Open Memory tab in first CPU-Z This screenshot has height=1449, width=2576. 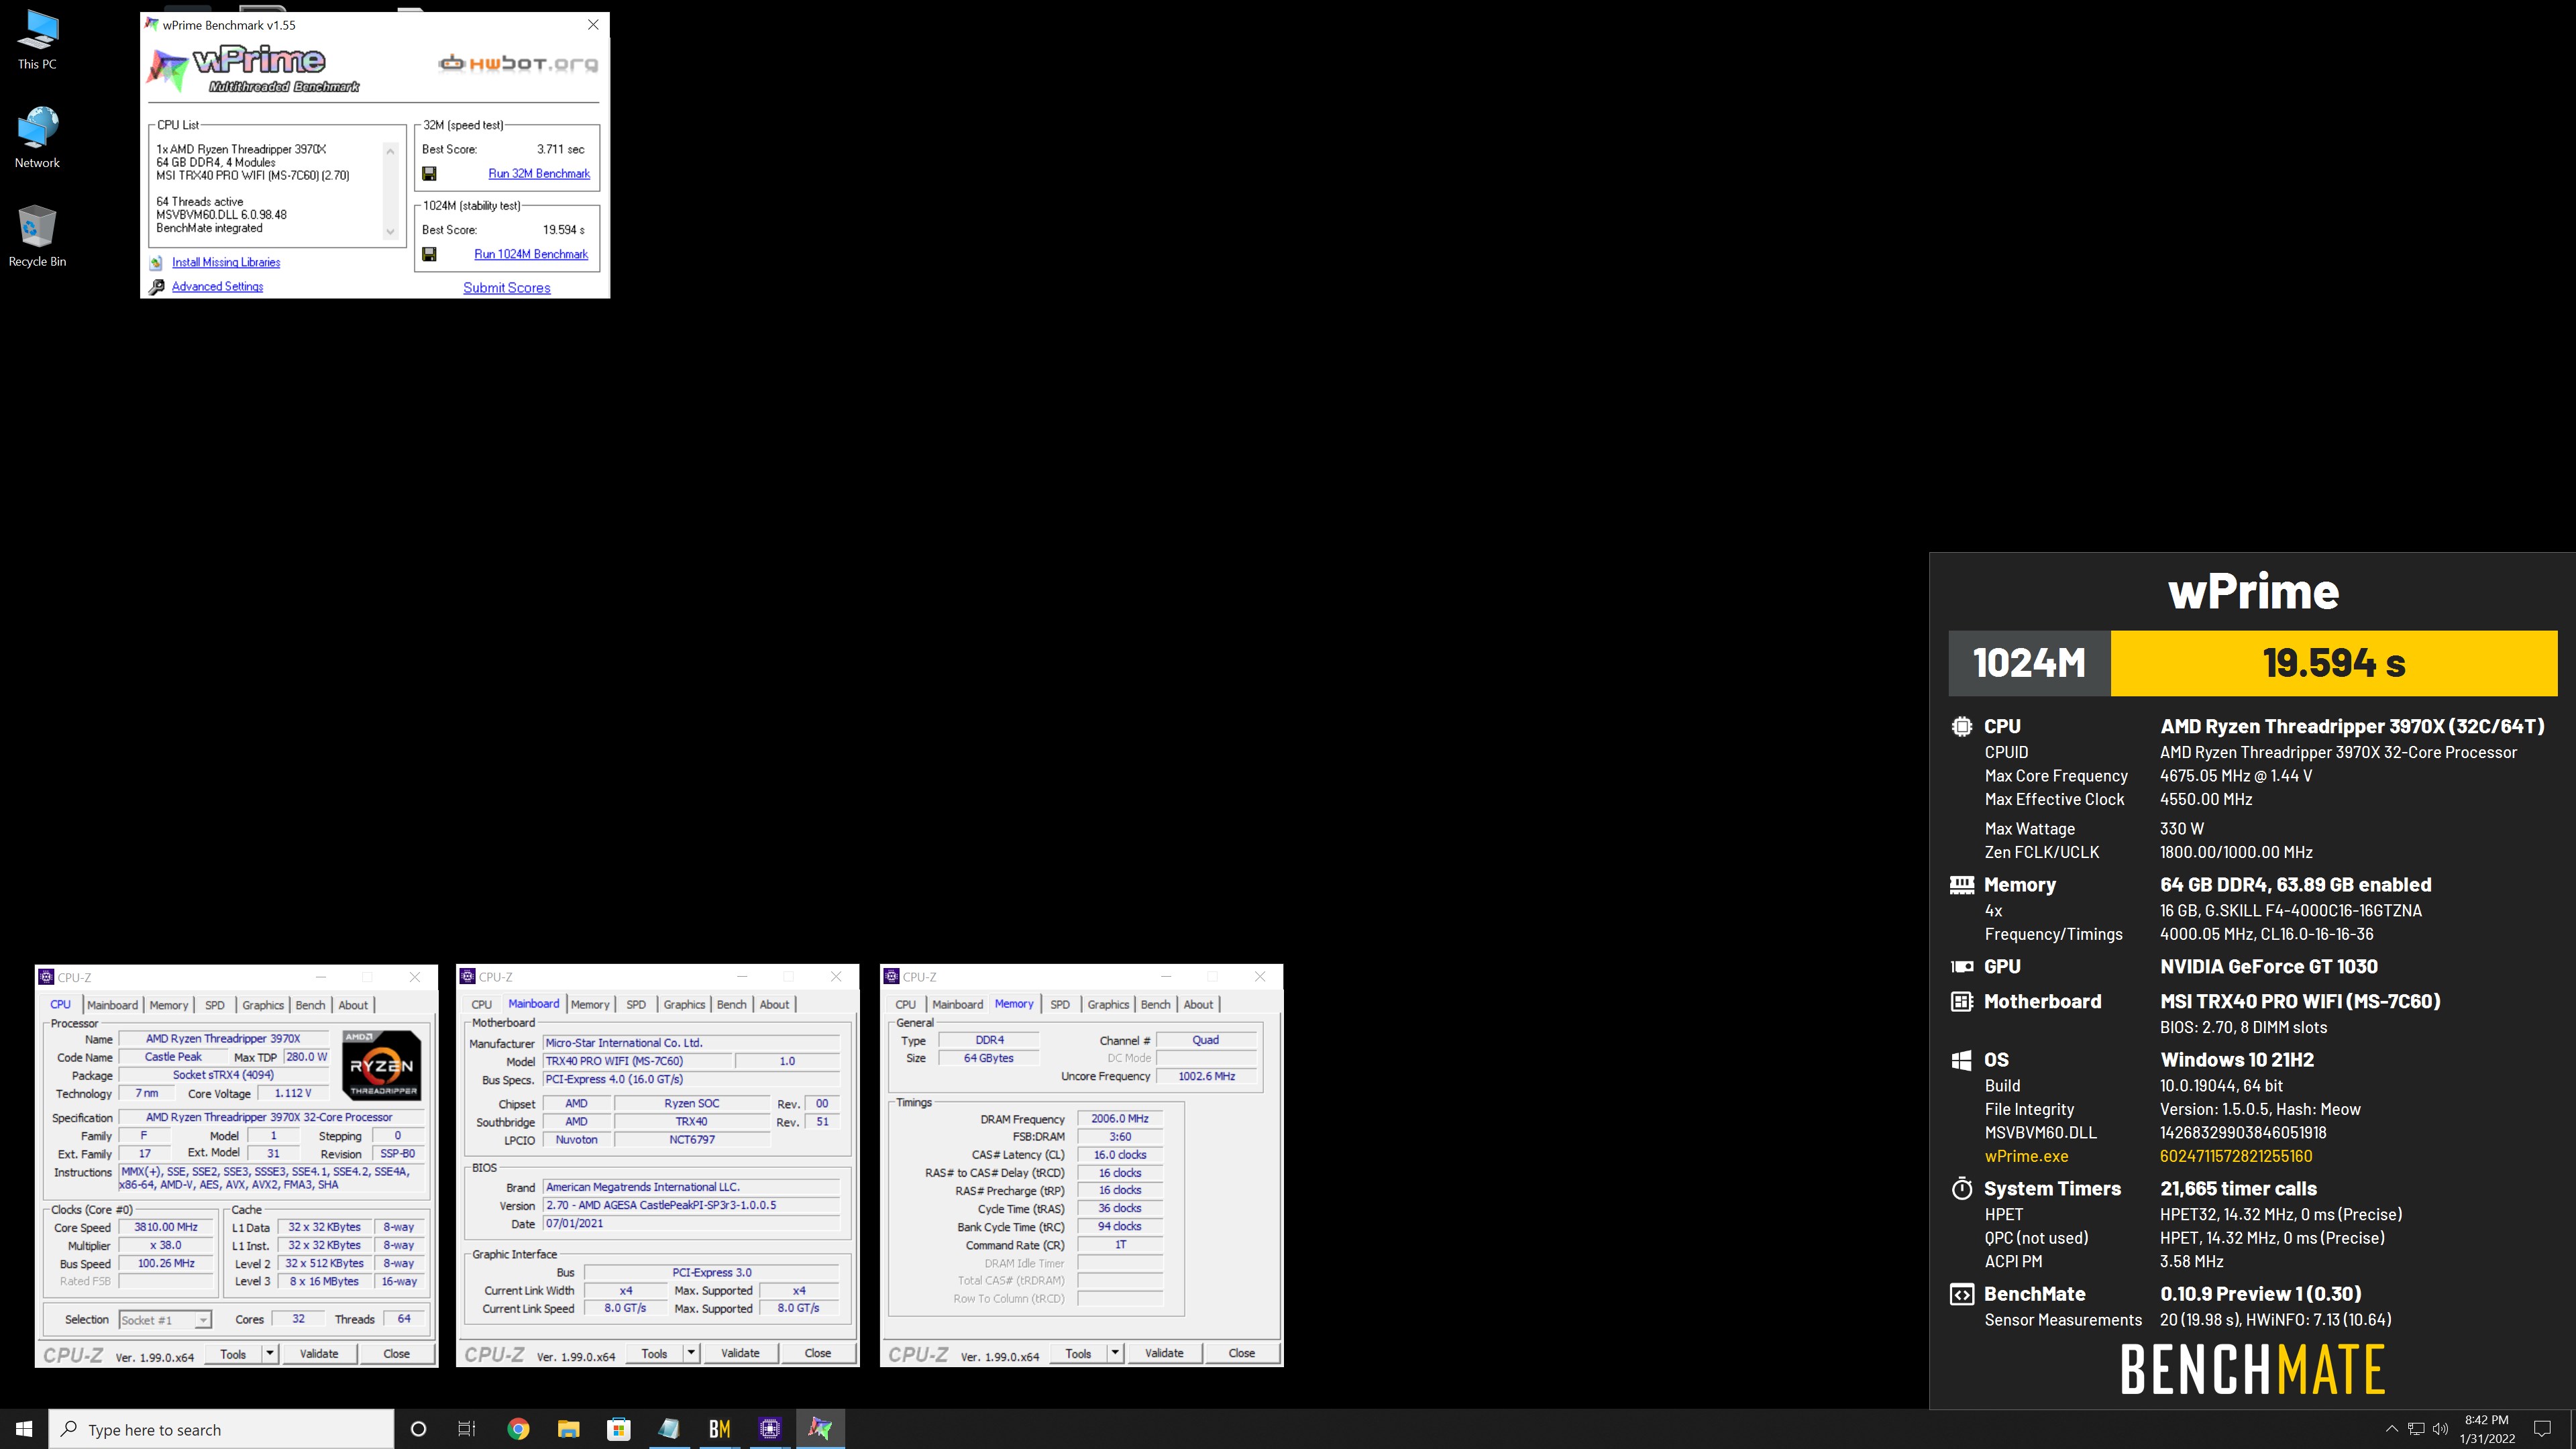[169, 1005]
